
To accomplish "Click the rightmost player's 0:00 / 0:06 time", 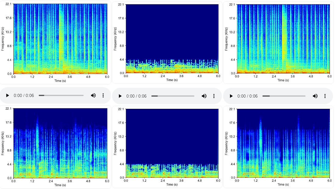I will (x=247, y=96).
